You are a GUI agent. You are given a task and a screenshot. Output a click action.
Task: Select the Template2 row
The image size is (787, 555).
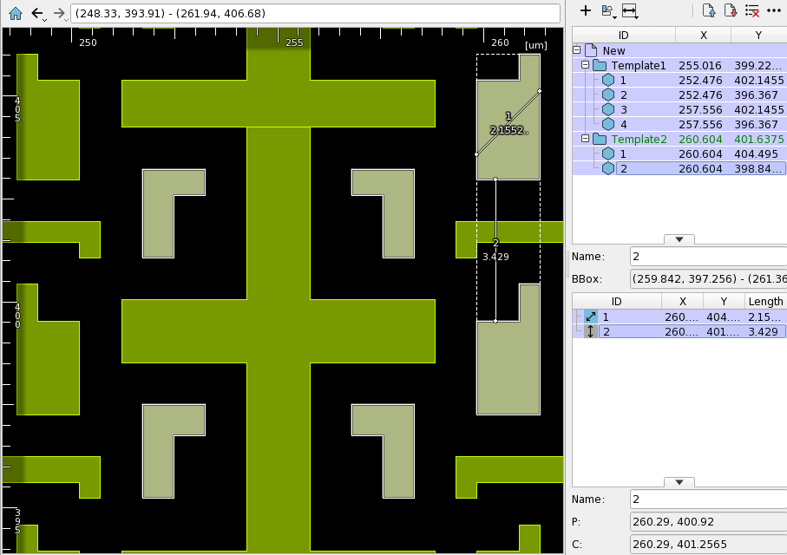[679, 139]
